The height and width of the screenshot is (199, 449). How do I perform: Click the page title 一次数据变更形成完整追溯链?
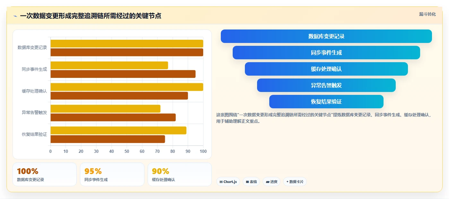(x=91, y=16)
